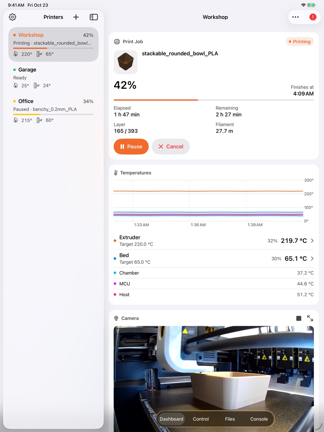Click Garage bed temperature icon
324x432 pixels.
point(37,85)
